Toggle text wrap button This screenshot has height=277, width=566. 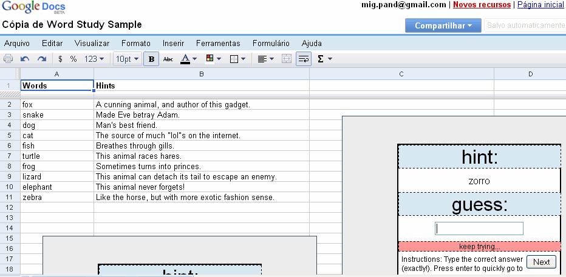[304, 59]
